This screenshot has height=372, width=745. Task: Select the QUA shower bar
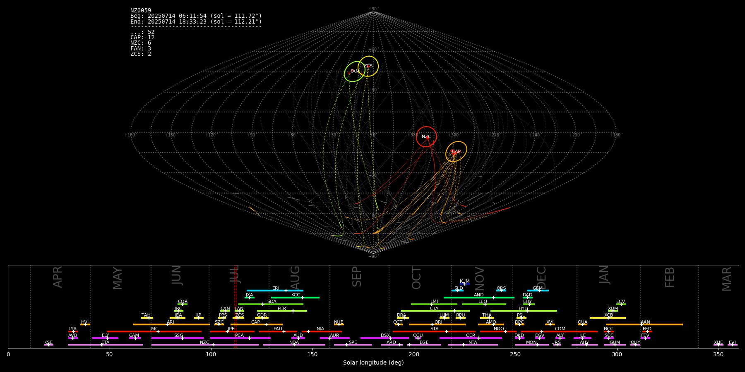point(582,324)
